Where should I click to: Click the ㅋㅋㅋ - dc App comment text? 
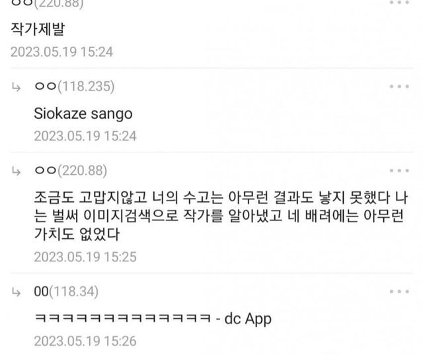[x=153, y=319]
